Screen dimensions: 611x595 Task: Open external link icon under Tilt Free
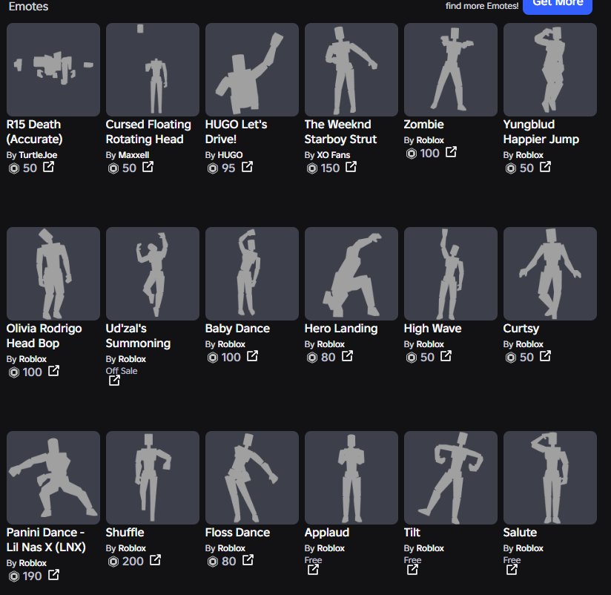point(412,570)
